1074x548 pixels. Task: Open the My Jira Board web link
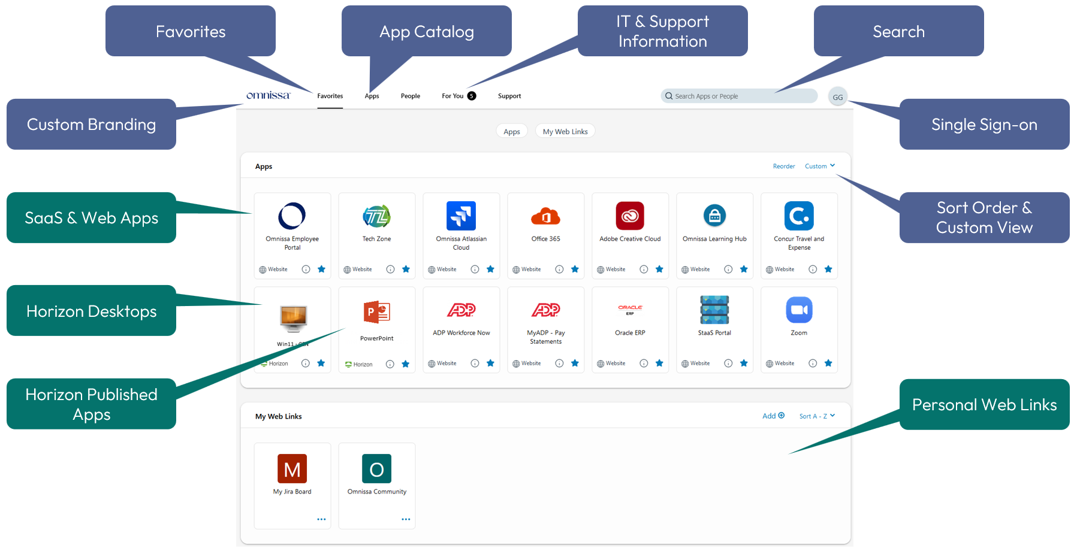click(292, 469)
